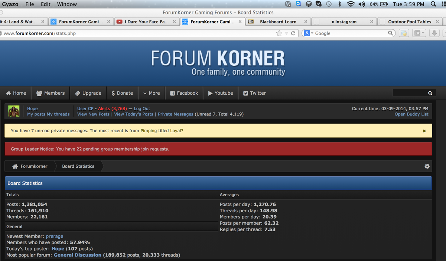The width and height of the screenshot is (446, 261).
Task: Switch to Instagram tab
Action: pyautogui.click(x=344, y=22)
